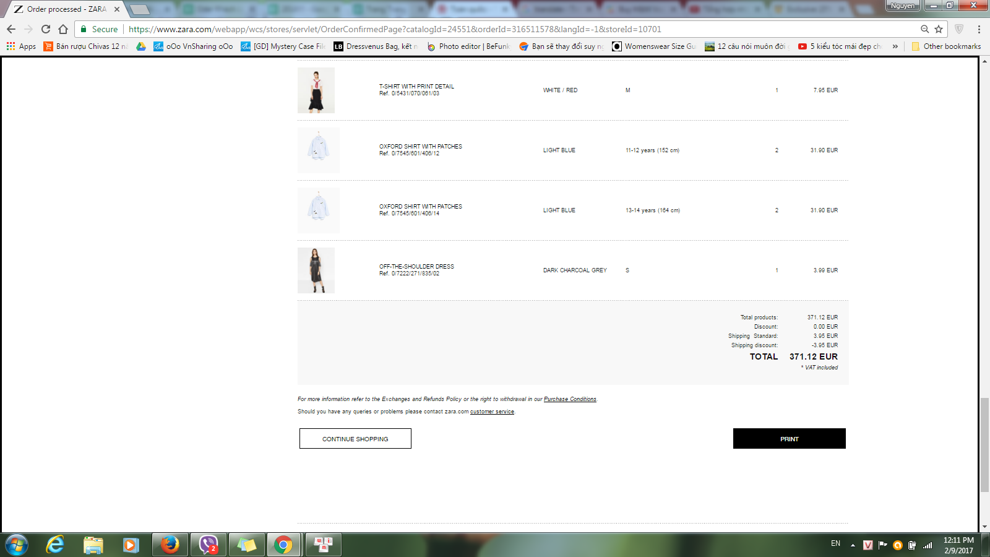Click the CONTINUE SHOPPING button
The image size is (990, 557).
point(355,439)
